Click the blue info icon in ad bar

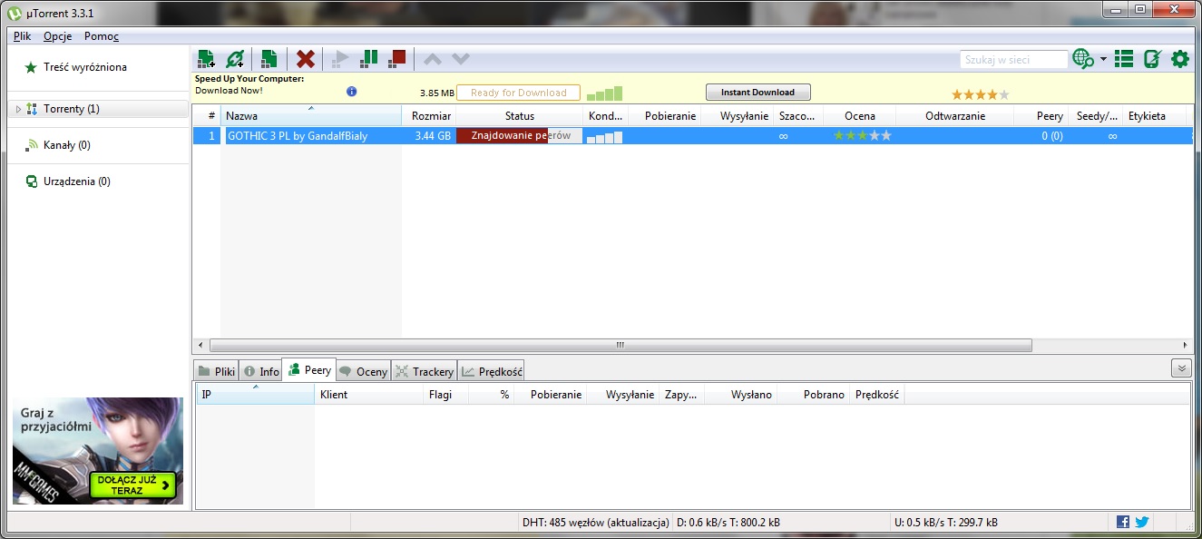point(352,92)
